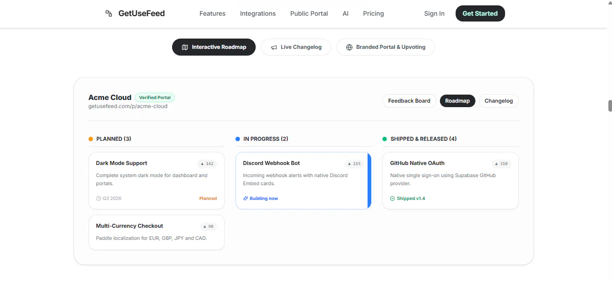Upvote Discord Webhook Bot with 215 votes
The width and height of the screenshot is (612, 282).
pyautogui.click(x=354, y=164)
